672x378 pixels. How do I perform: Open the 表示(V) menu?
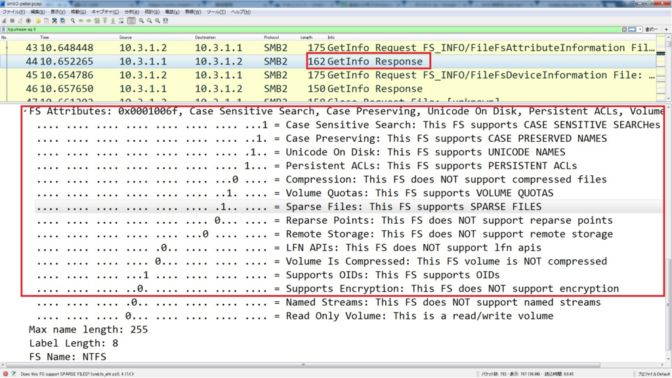tap(58, 12)
